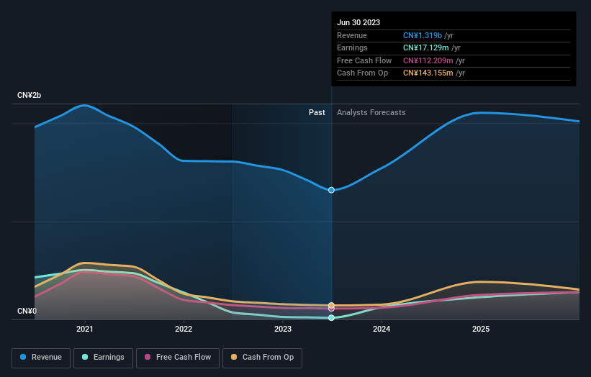Toggle the Revenue legend button
The image size is (591, 377).
(x=41, y=358)
